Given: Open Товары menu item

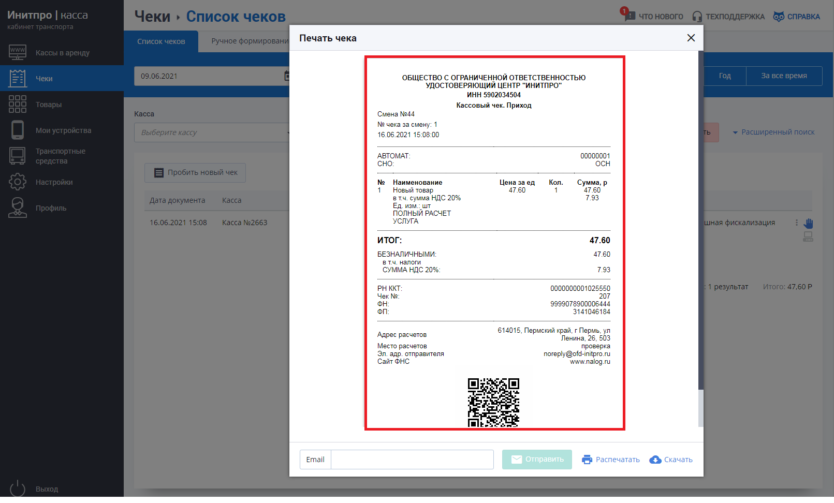Looking at the screenshot, I should click(x=62, y=105).
